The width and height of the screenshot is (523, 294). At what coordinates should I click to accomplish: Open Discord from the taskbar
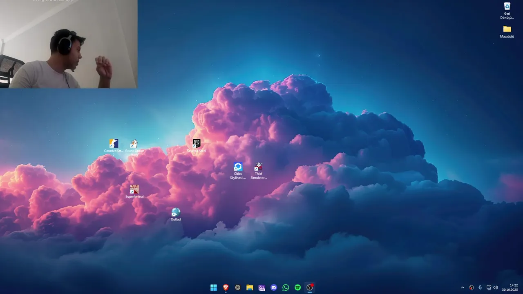274,287
